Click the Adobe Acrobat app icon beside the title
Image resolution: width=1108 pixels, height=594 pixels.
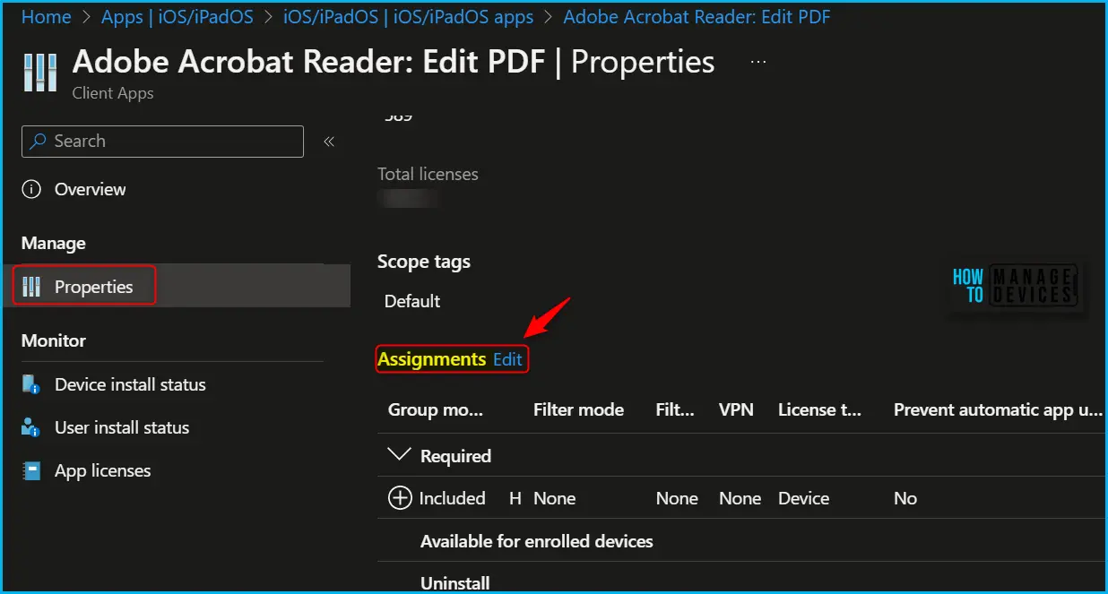[40, 73]
